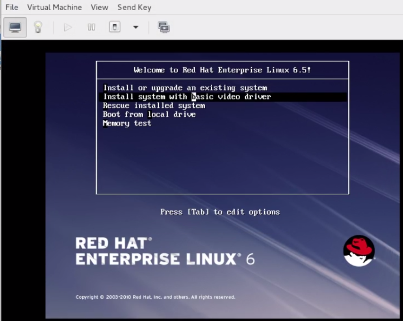Show virtual hardware details lightbulb
The width and height of the screenshot is (403, 321).
38,27
